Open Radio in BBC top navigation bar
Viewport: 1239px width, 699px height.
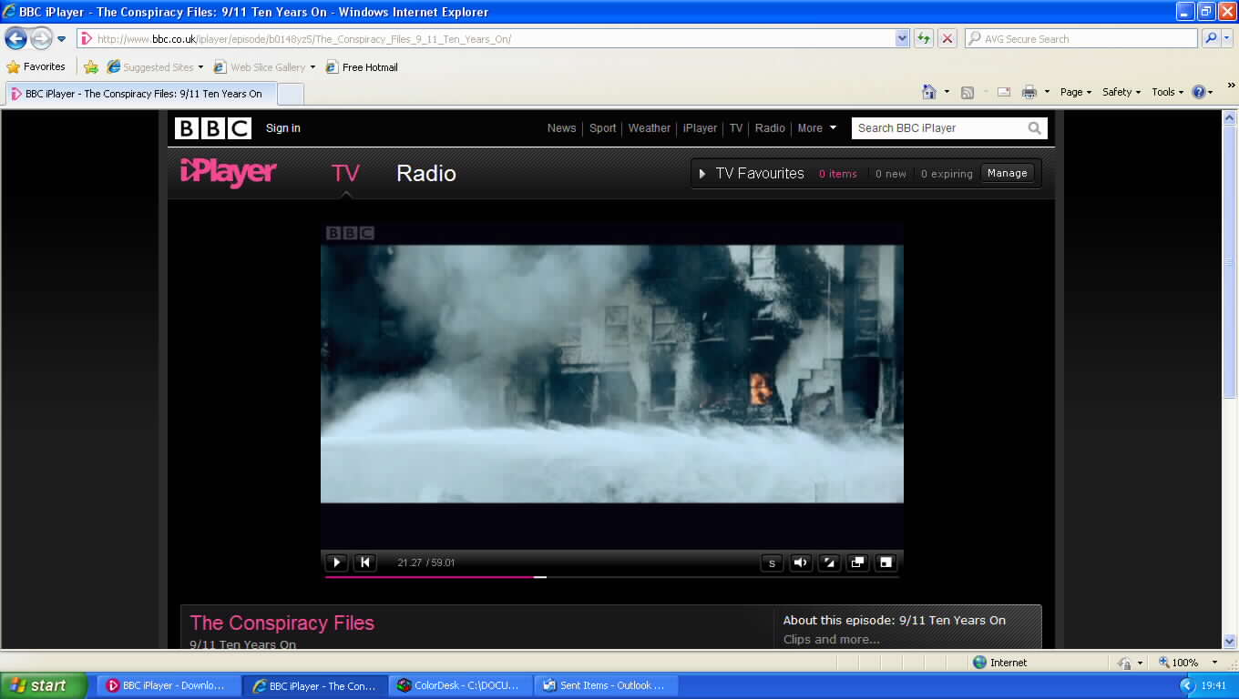[x=770, y=128]
